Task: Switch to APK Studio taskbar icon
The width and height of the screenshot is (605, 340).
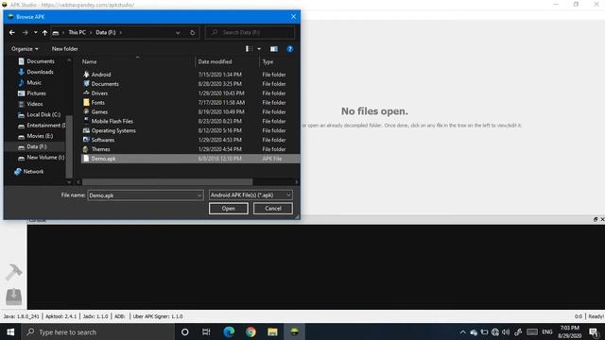Action: click(x=294, y=331)
